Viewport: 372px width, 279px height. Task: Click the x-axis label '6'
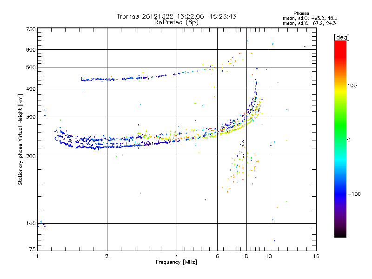point(217,256)
